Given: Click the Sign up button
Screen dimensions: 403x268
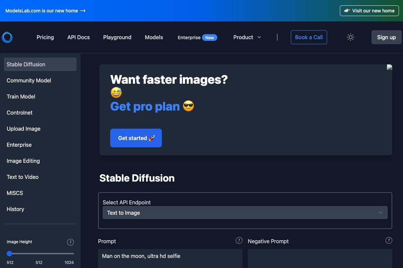Looking at the screenshot, I should [x=386, y=37].
